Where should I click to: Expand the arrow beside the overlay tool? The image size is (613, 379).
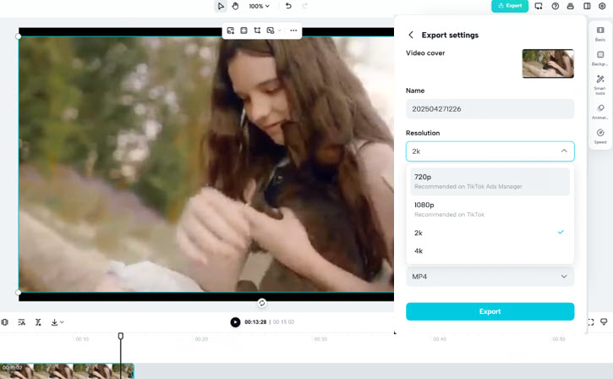(x=279, y=30)
